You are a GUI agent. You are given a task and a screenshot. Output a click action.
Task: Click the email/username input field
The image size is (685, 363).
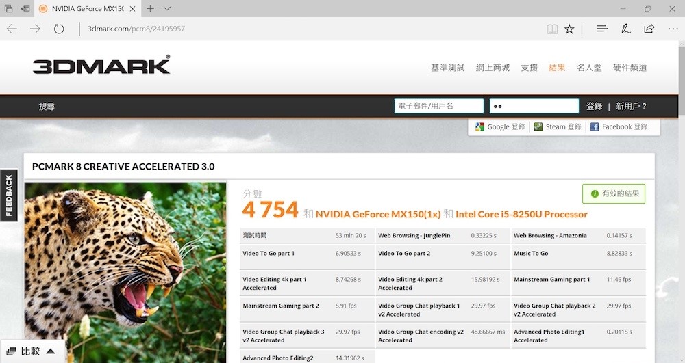439,106
